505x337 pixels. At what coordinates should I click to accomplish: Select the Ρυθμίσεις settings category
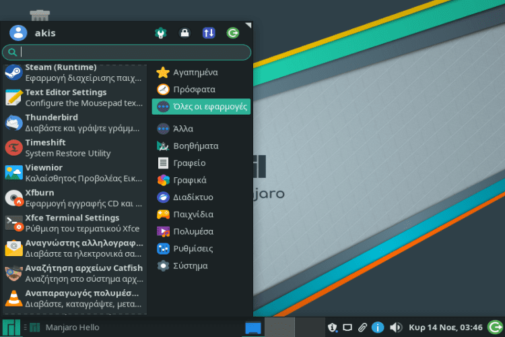click(x=201, y=248)
